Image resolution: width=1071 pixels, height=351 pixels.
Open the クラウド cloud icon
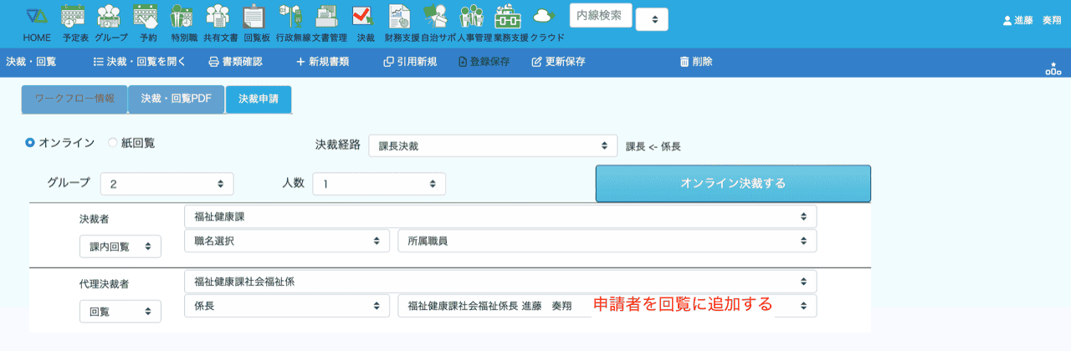pos(545,17)
